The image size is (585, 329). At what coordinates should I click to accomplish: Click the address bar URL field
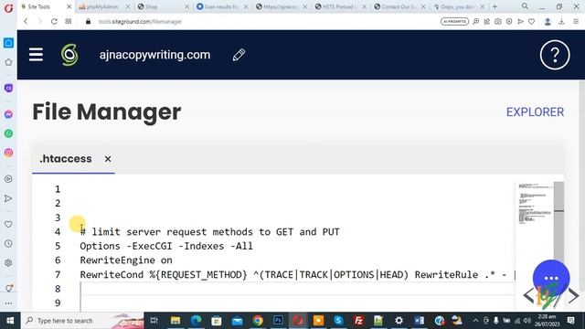tap(261, 22)
